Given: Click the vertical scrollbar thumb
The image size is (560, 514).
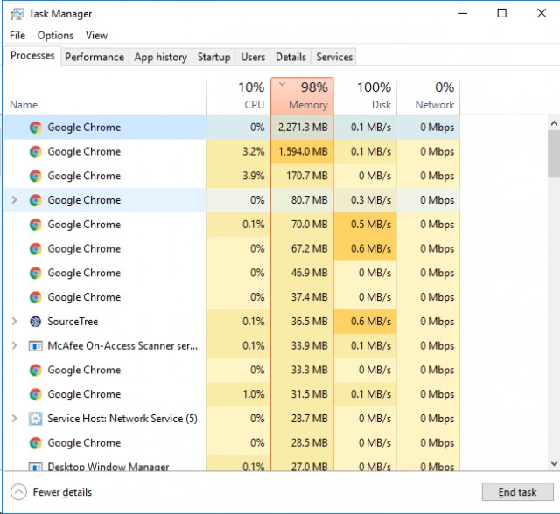Looking at the screenshot, I should (554, 154).
